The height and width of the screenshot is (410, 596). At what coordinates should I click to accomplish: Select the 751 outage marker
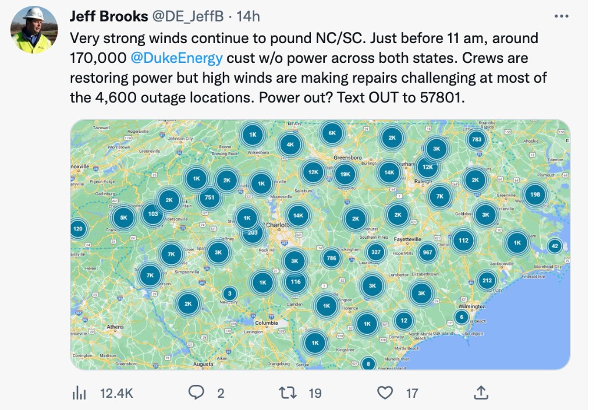tap(210, 198)
